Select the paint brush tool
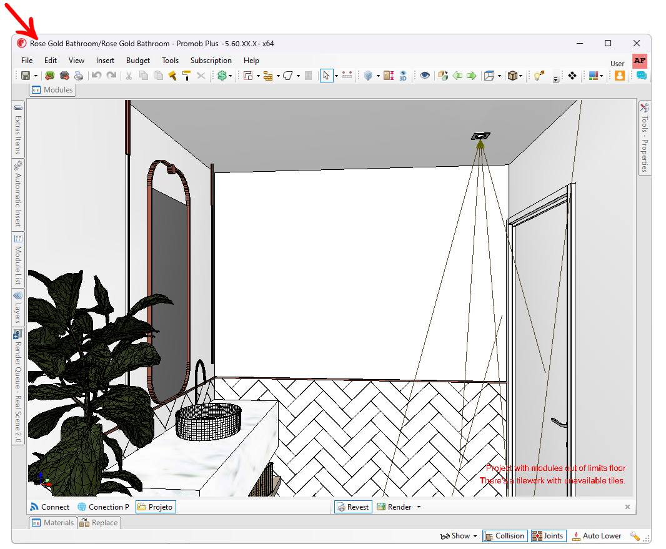The image size is (666, 549). point(172,76)
